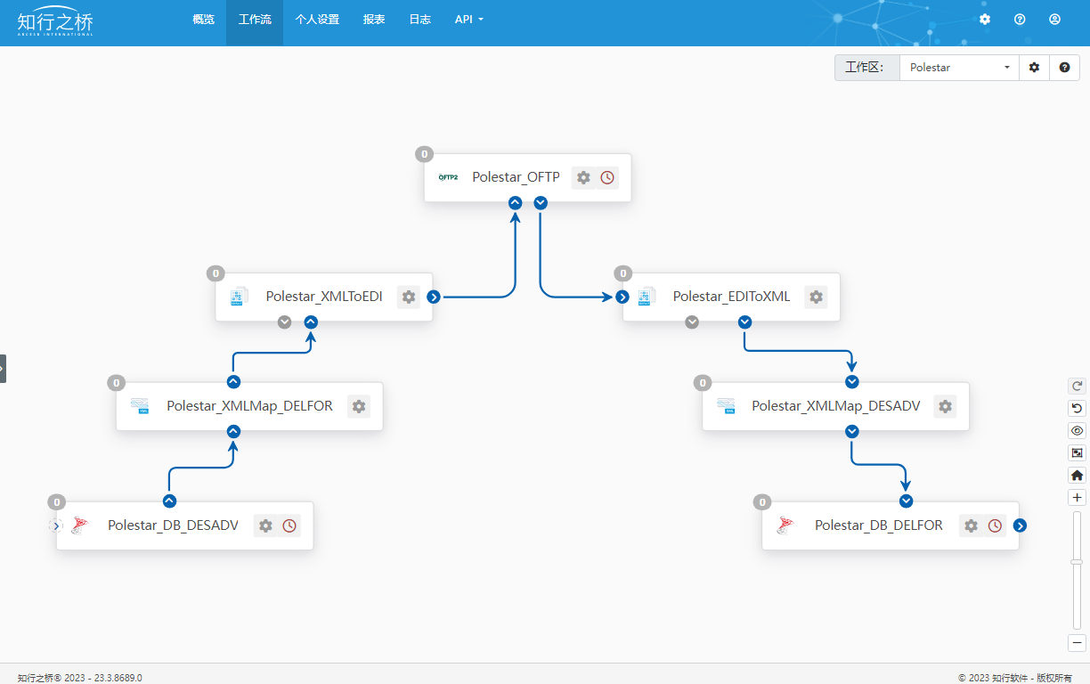Click the gray down arrow under Polestar_EDIToXML
This screenshot has height=684, width=1090.
[x=692, y=322]
